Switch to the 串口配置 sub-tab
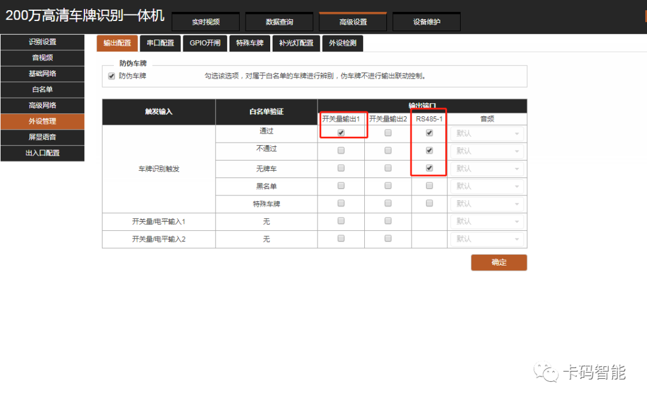The height and width of the screenshot is (401, 647). click(161, 43)
